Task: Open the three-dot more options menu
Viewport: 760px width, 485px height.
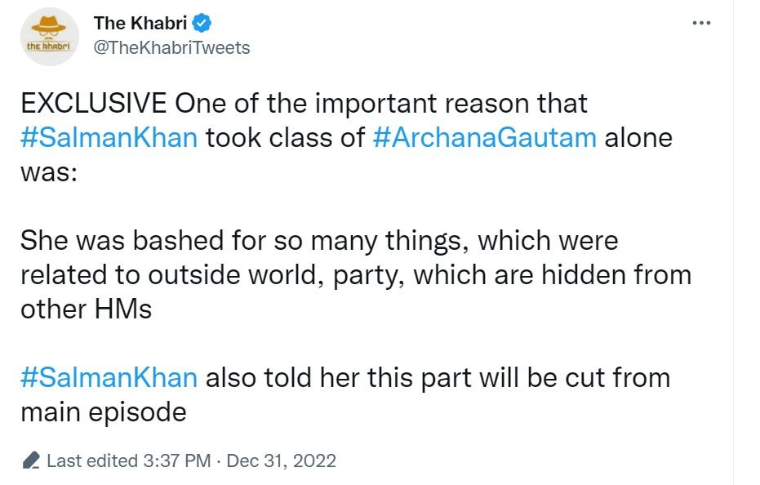Action: [x=701, y=23]
